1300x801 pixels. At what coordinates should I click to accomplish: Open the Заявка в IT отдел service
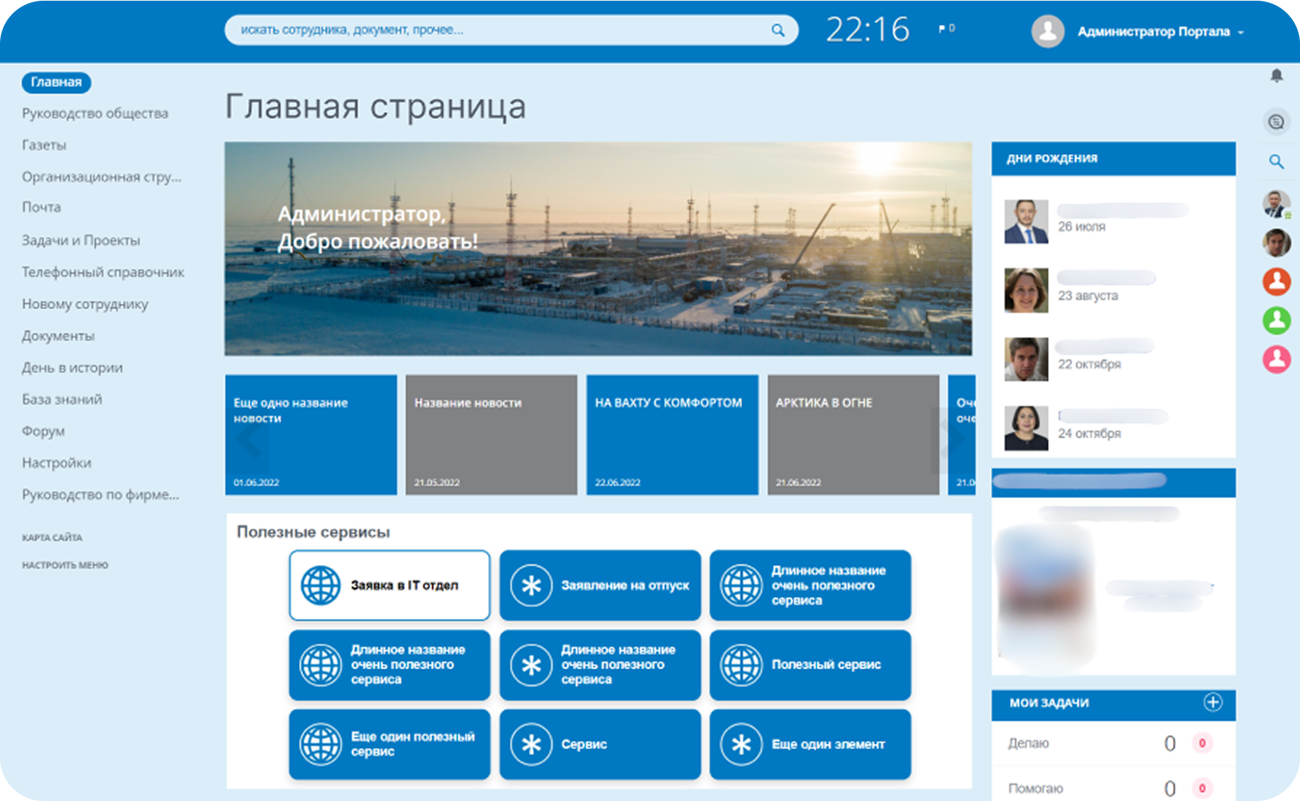(389, 585)
